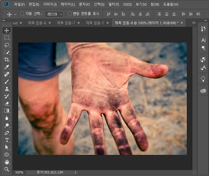Viewport: 209px width, 176px height.
Task: Click the 문서:703.1K/1.13M status text
Action: tap(50, 173)
